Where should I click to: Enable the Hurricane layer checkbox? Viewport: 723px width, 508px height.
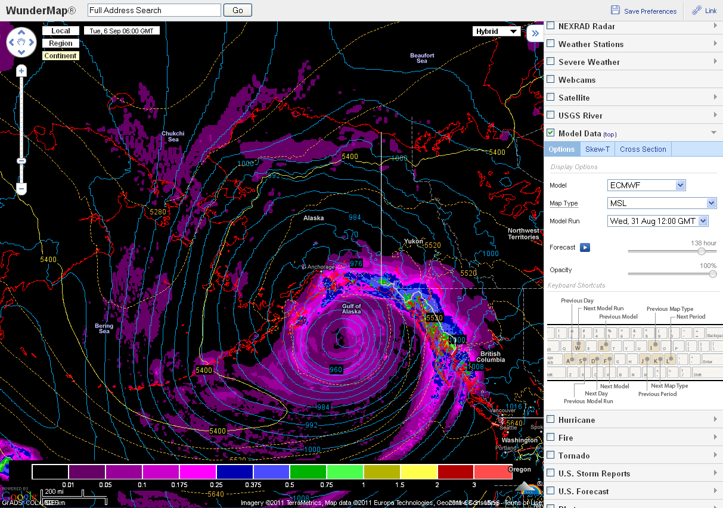coord(551,419)
